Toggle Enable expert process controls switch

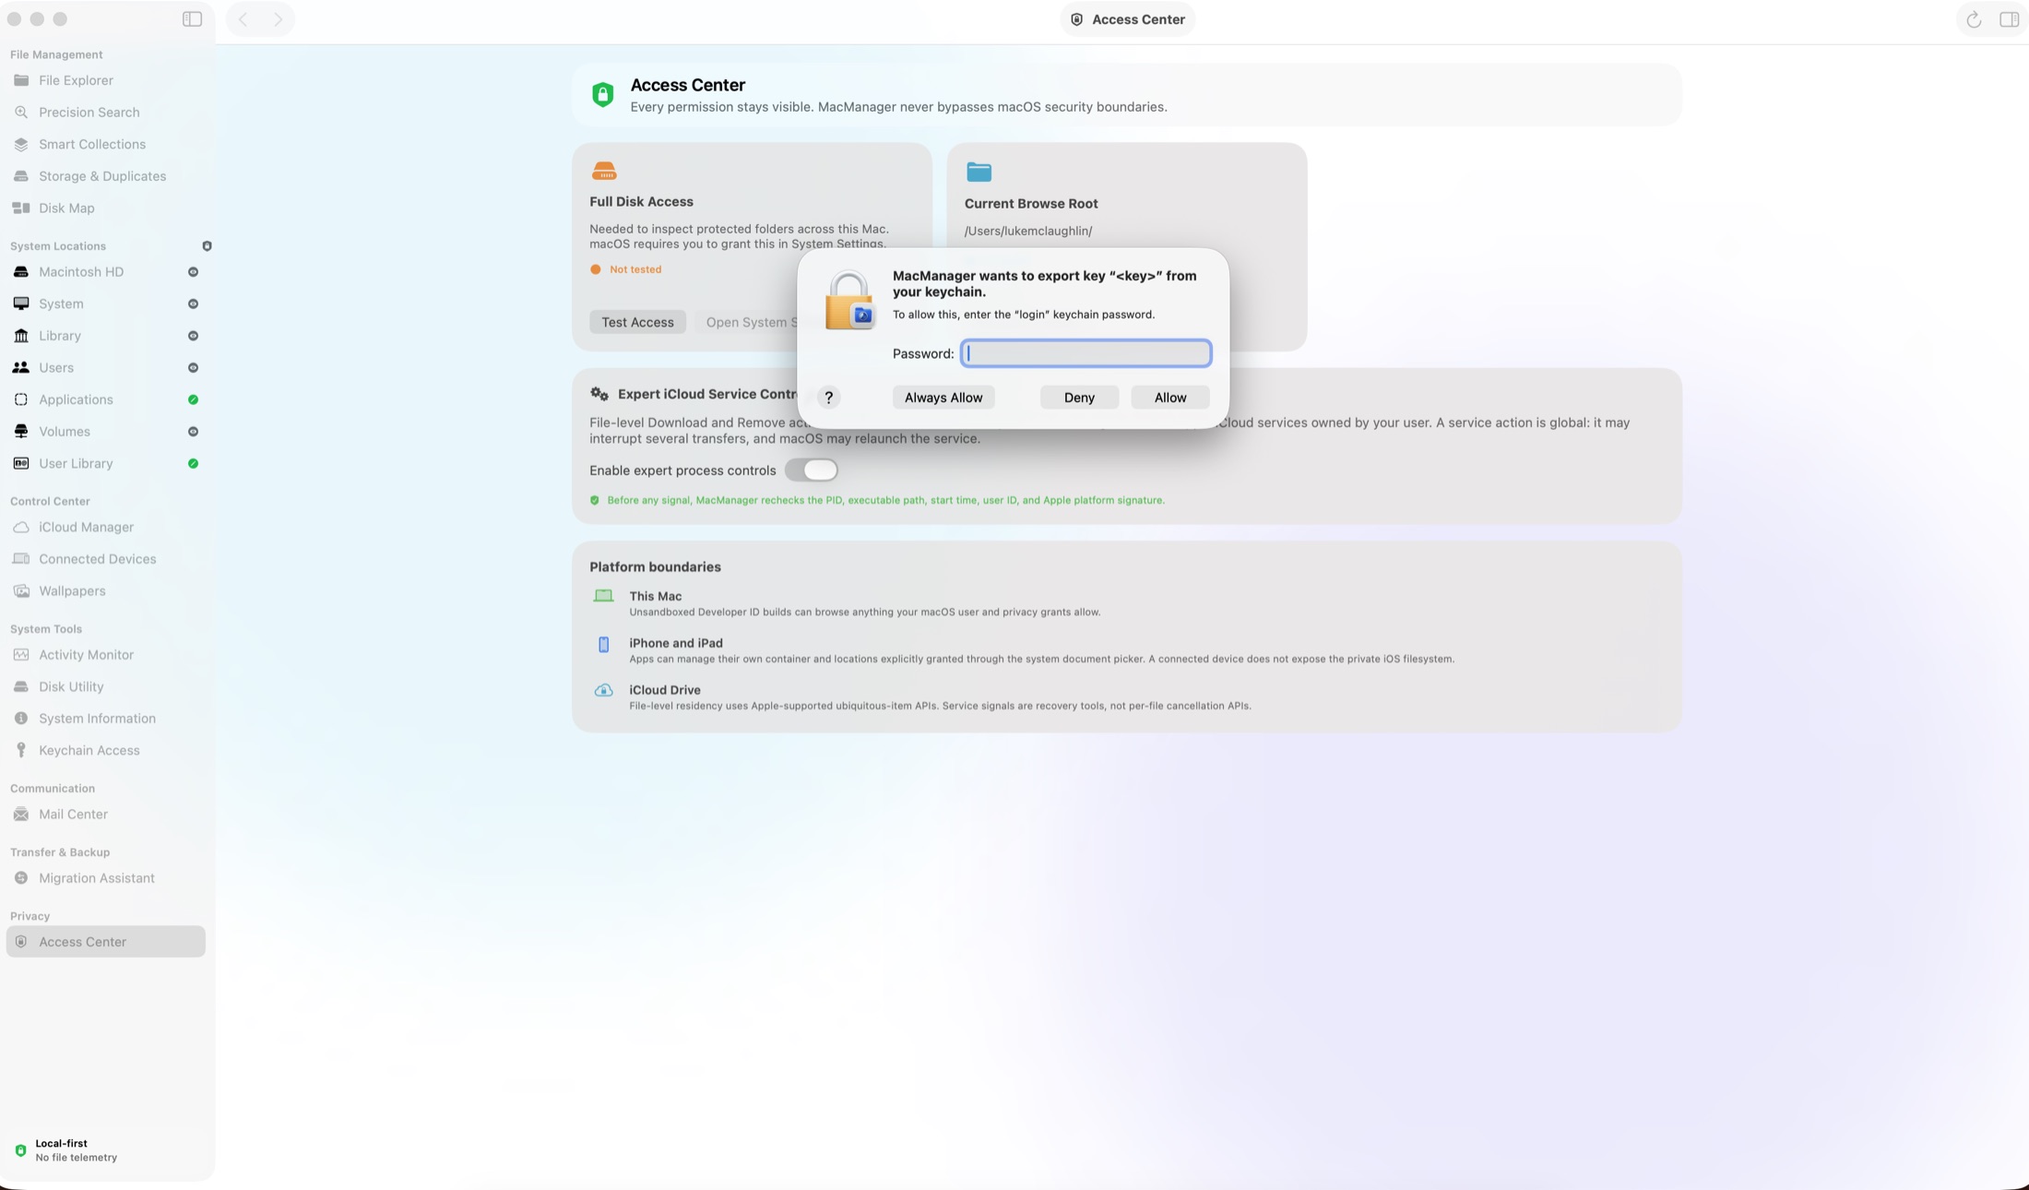point(812,470)
